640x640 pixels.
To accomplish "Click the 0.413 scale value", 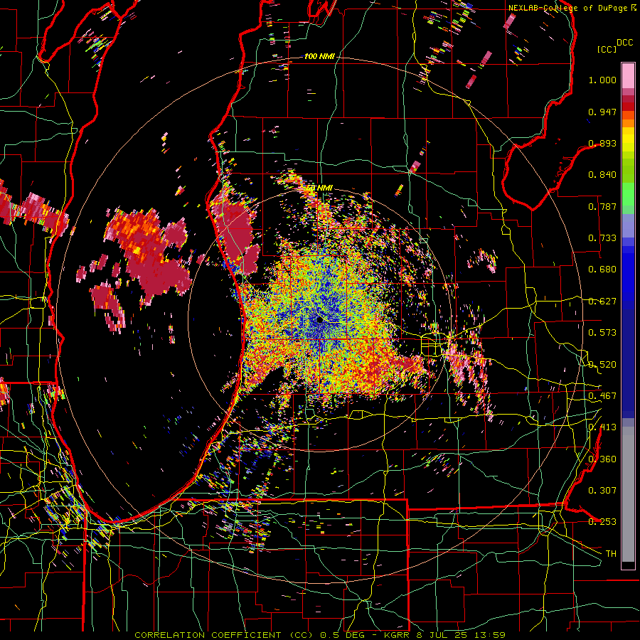I will 602,427.
